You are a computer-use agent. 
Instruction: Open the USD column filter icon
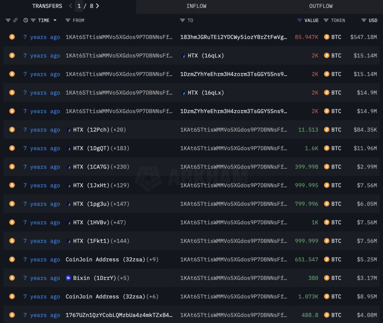pos(364,20)
